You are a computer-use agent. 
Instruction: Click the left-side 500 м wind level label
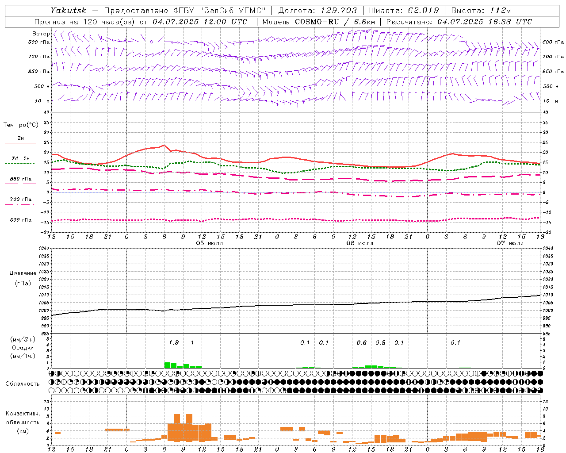(42, 86)
